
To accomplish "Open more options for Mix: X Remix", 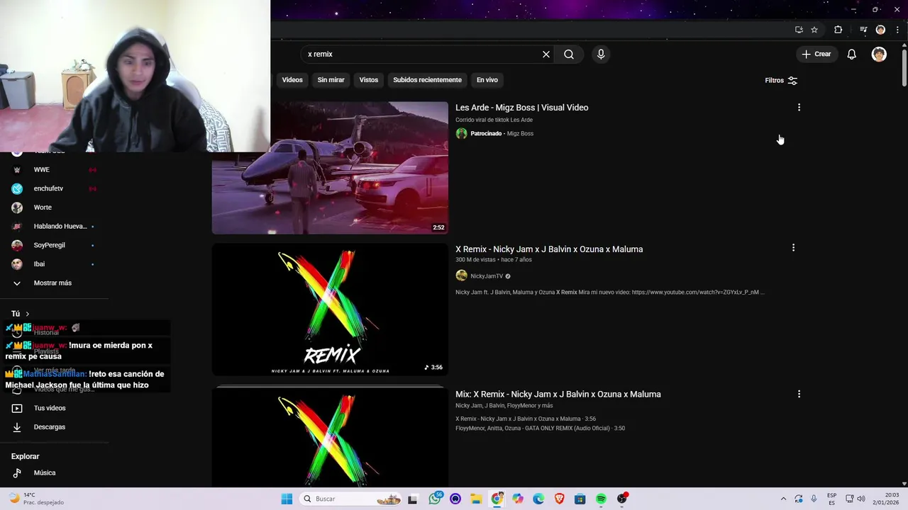I will [x=799, y=394].
